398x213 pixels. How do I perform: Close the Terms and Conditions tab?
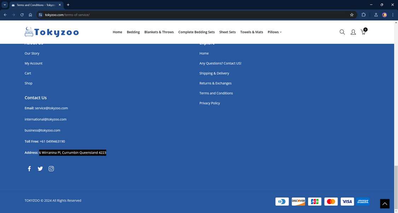(x=60, y=5)
